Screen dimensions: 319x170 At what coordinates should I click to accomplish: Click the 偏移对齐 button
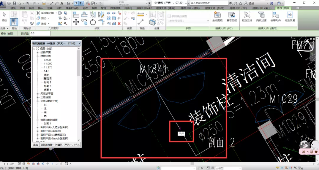coord(275,17)
